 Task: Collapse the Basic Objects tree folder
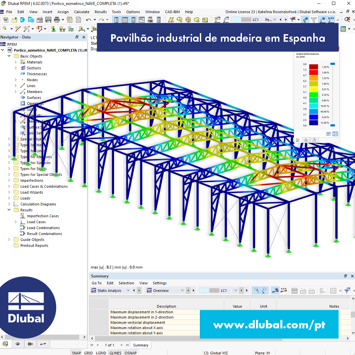tap(9, 56)
